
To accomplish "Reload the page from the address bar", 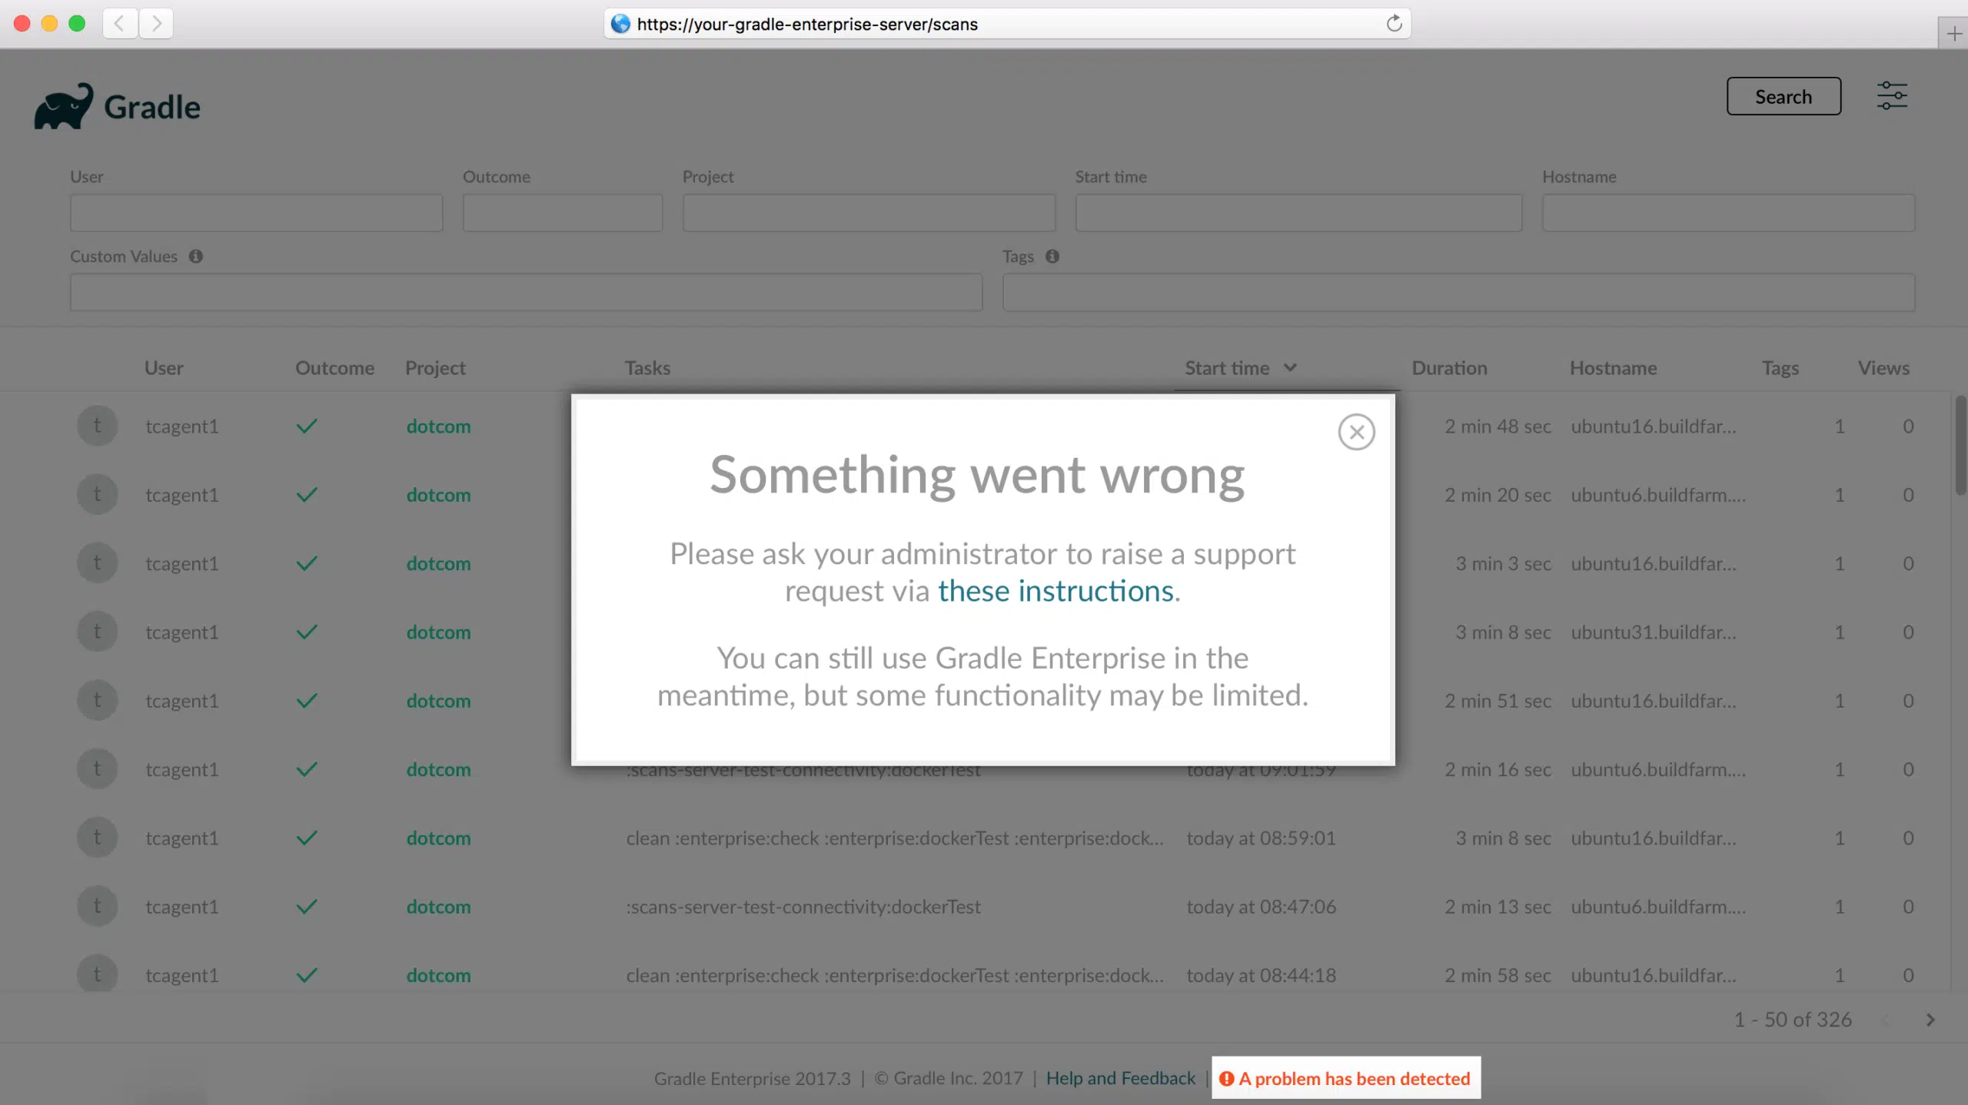I will (x=1394, y=23).
